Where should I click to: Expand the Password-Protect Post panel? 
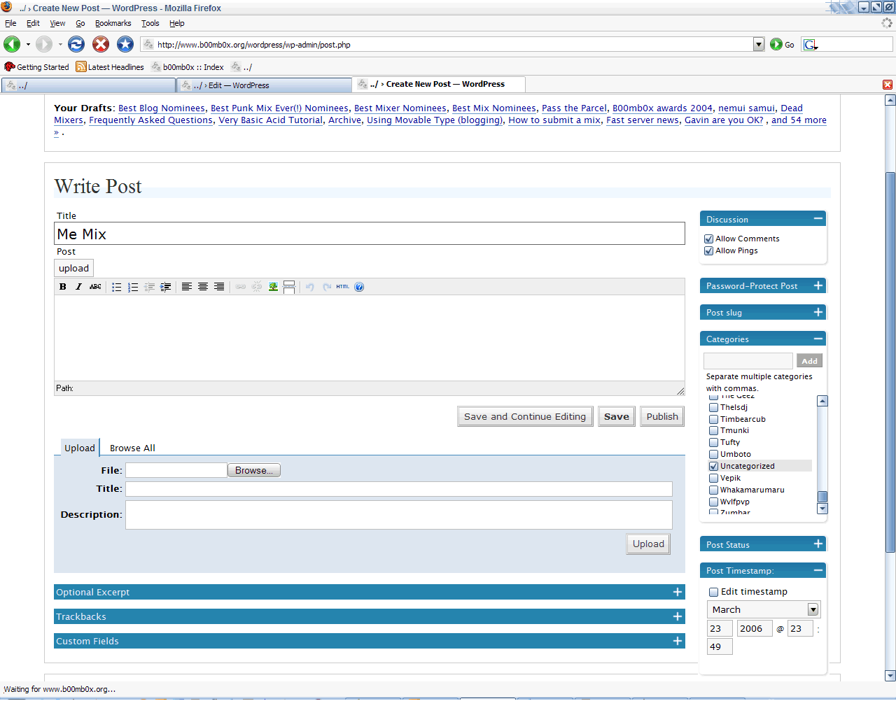[x=818, y=286]
